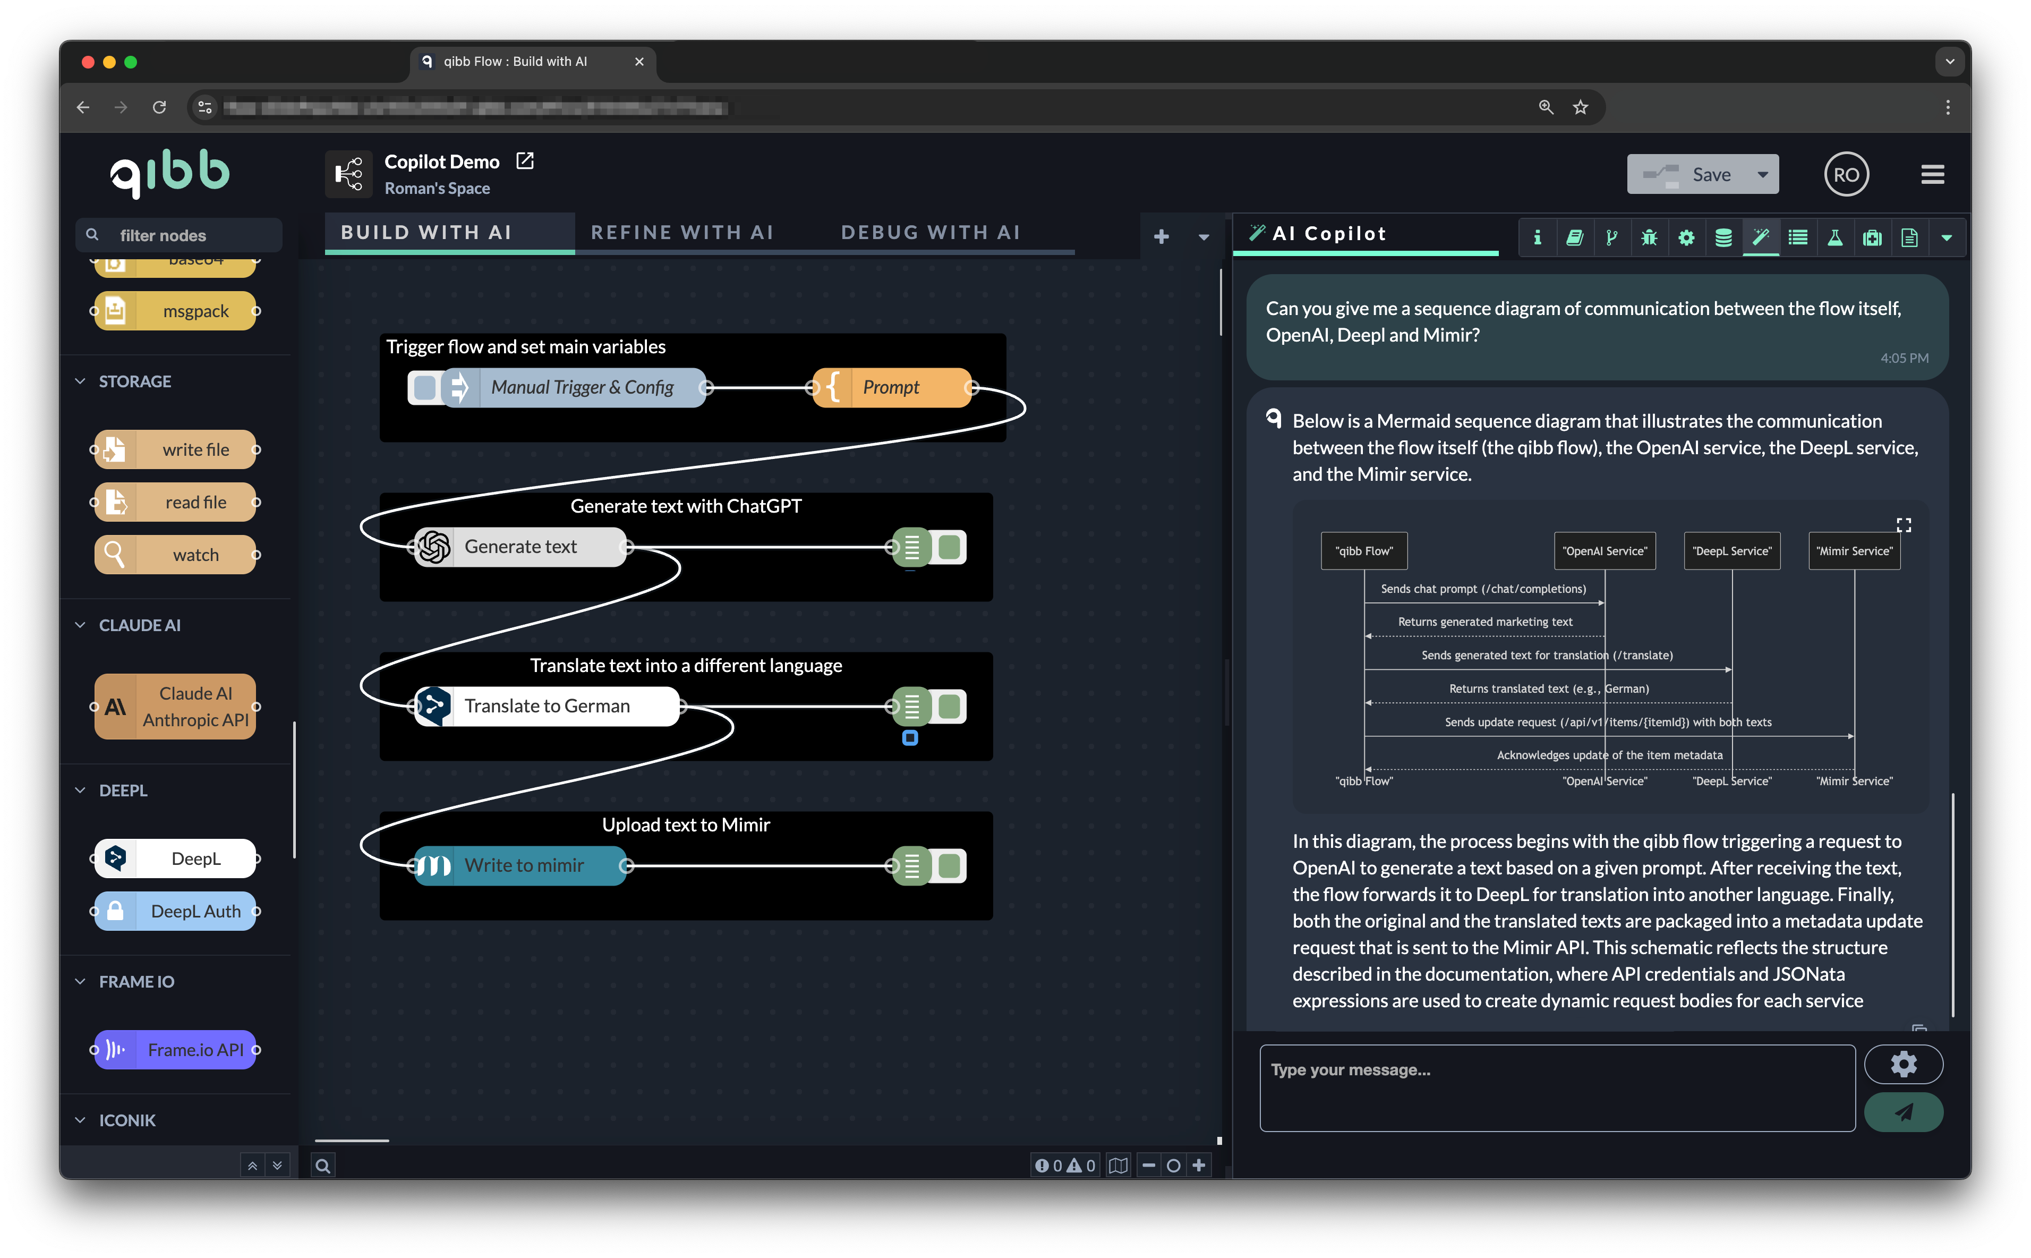This screenshot has width=2031, height=1258.
Task: Click the flask testing icon
Action: click(x=1836, y=237)
